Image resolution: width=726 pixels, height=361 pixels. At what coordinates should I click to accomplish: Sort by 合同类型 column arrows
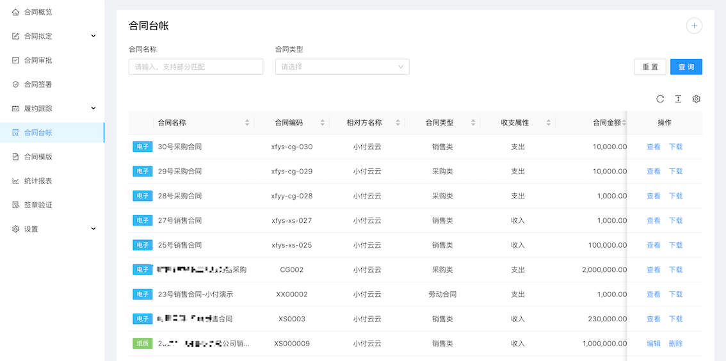coord(474,123)
